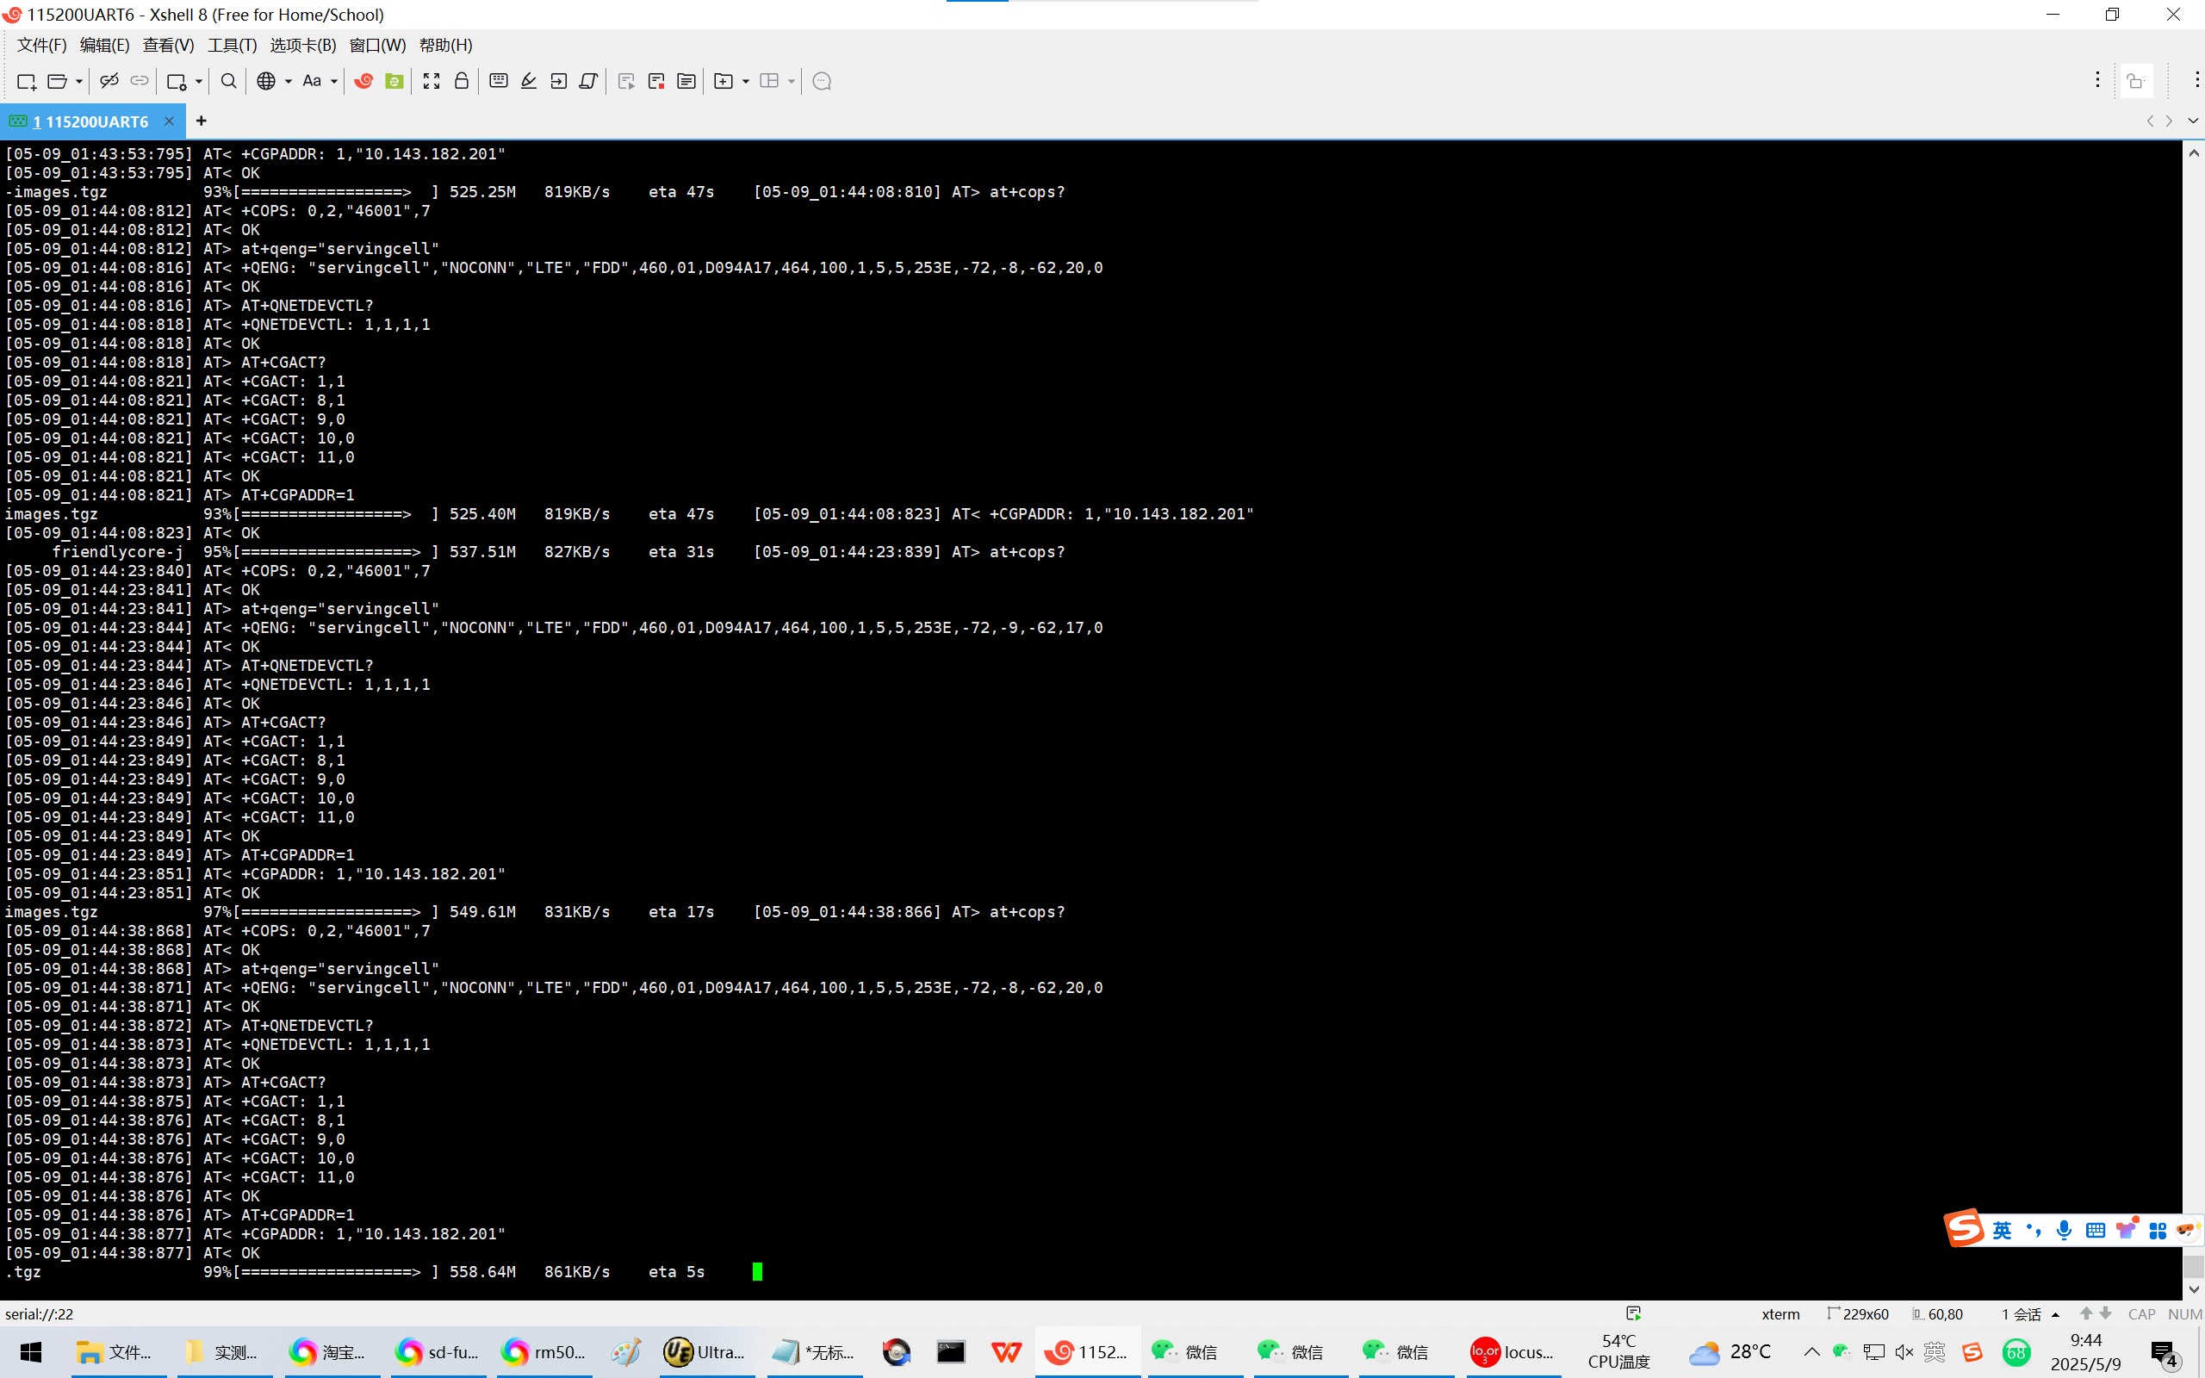Click the highlight pen icon
The height and width of the screenshot is (1378, 2205).
(x=529, y=82)
